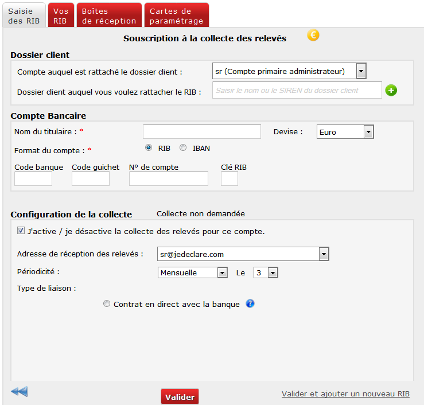This screenshot has height=405, width=424.
Task: Focus the N° de compte field
Action: click(169, 179)
